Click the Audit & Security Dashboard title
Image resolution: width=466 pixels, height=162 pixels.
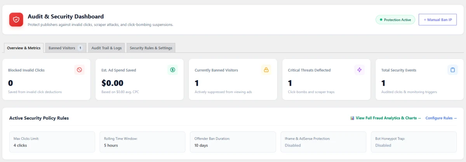coord(66,17)
